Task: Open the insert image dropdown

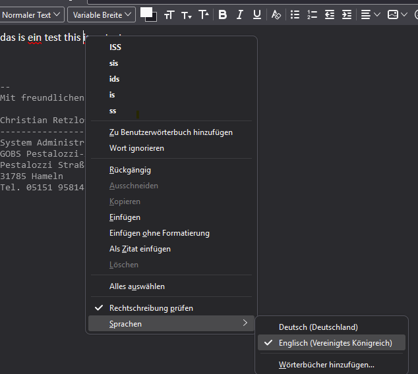Action: (x=397, y=14)
